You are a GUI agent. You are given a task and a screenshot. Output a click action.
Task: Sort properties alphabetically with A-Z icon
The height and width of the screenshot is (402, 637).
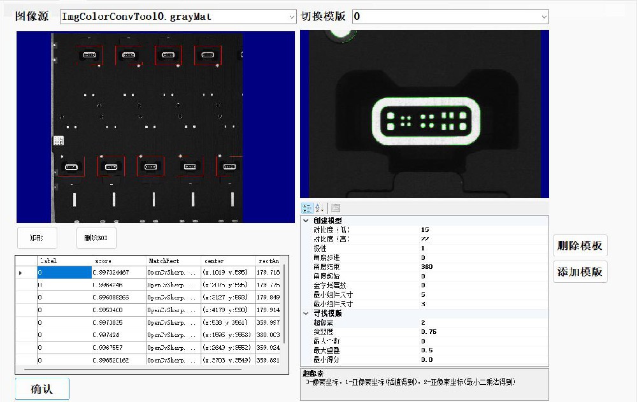319,208
